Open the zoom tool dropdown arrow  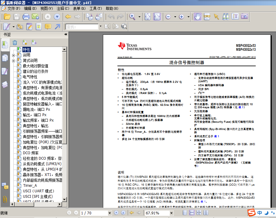coord(140,17)
